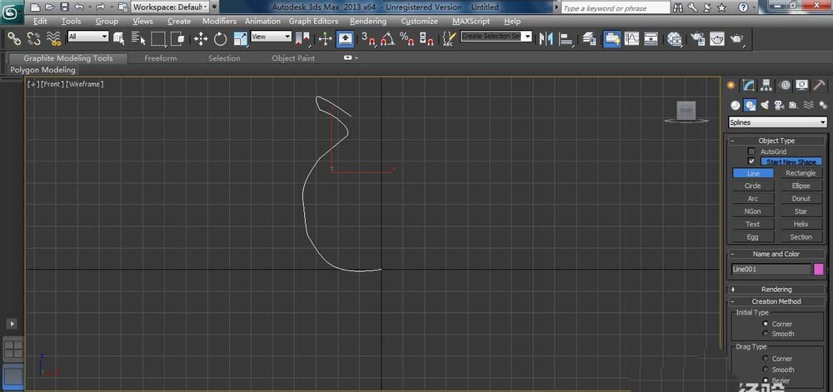
Task: Pick the magenta object color swatch
Action: pyautogui.click(x=819, y=270)
